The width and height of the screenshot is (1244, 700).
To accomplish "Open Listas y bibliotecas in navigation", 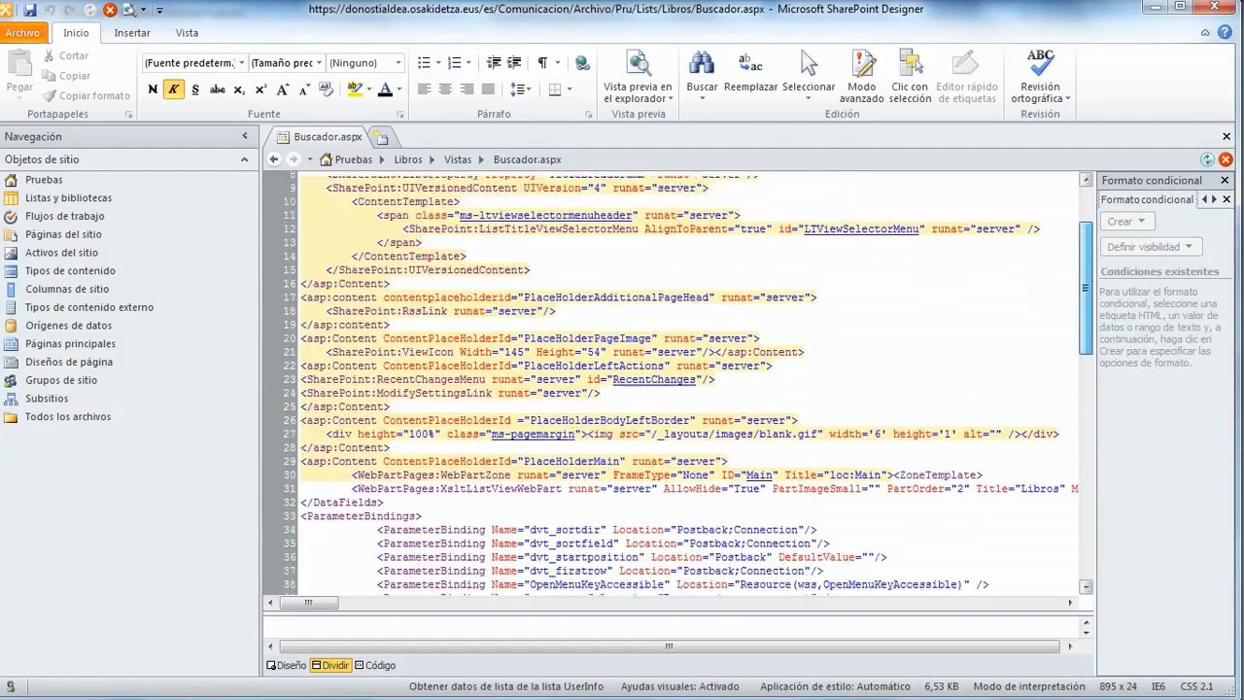I will pos(68,198).
